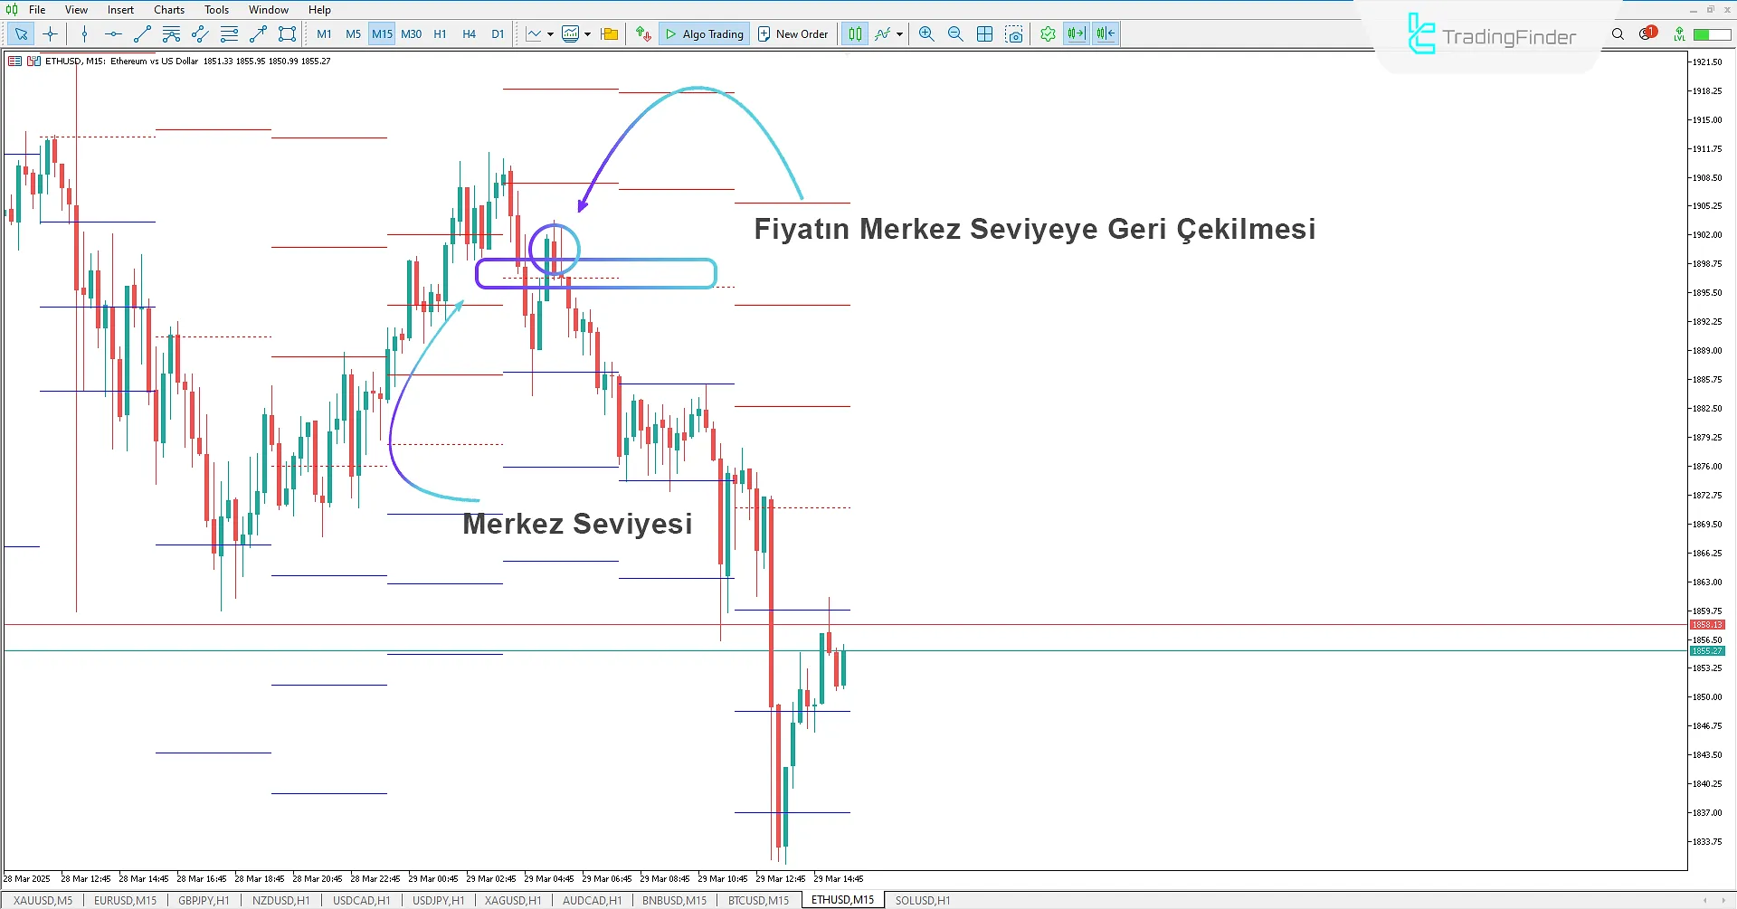Select the M15 timeframe
The image size is (1737, 909).
(x=382, y=34)
